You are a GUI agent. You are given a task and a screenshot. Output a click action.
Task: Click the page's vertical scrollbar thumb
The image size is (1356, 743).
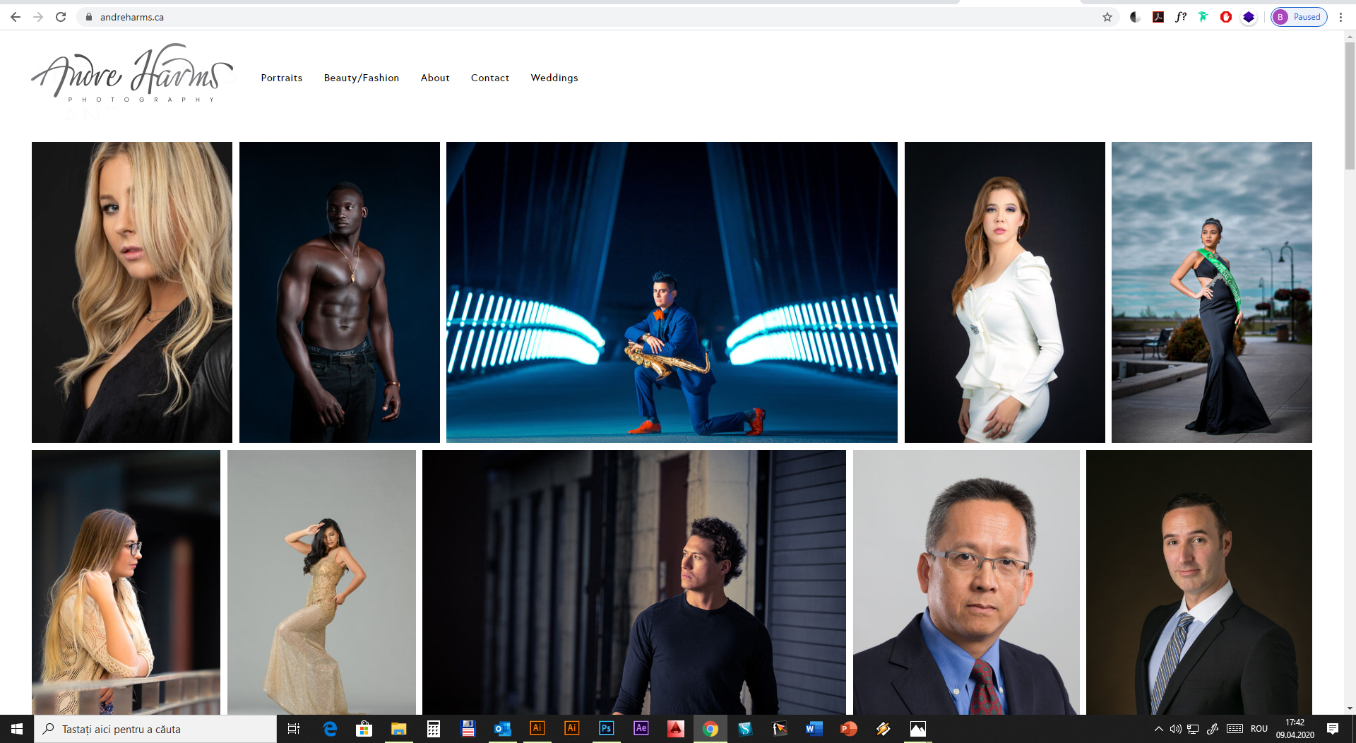pos(1350,106)
